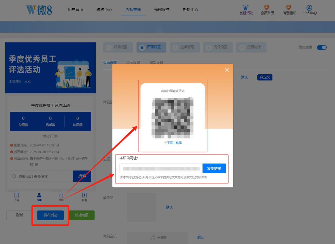The height and width of the screenshot is (244, 335).
Task: Click the contestant search input field
Action: (41, 176)
